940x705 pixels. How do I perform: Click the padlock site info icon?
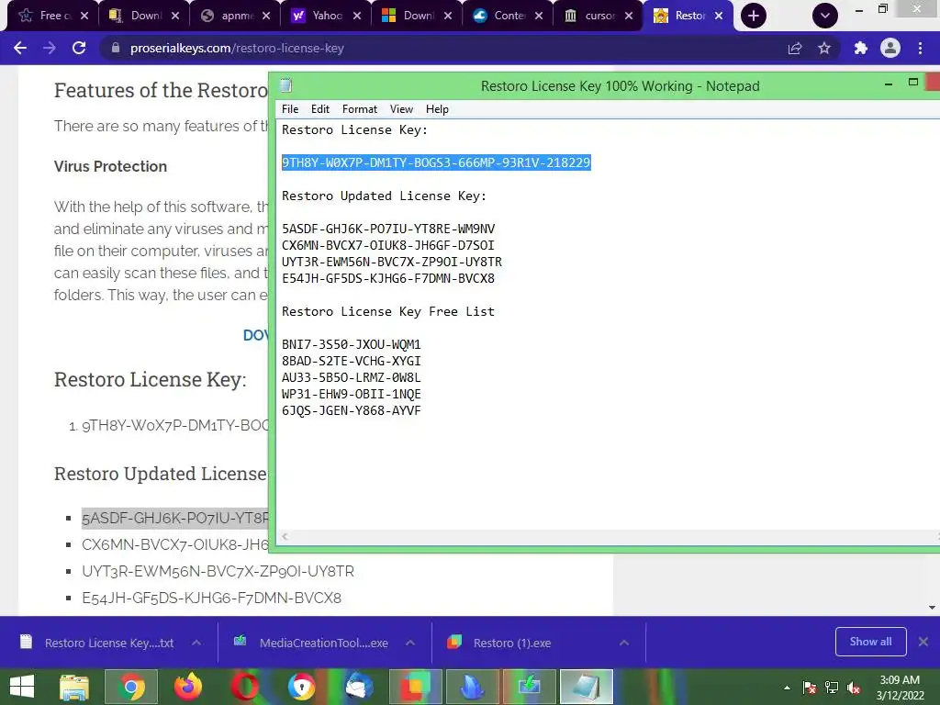(116, 48)
